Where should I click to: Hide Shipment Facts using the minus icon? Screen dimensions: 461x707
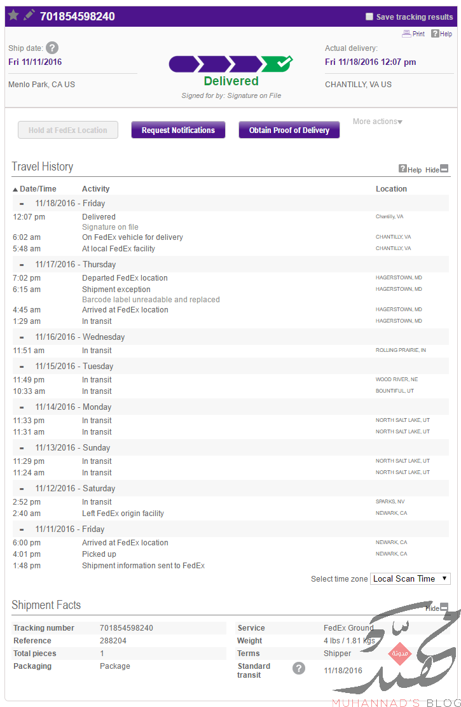(444, 607)
